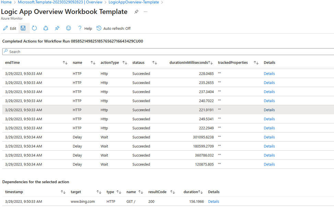Open Help from the toolbar
Viewport: 334px width, 213px height.
point(85,28)
